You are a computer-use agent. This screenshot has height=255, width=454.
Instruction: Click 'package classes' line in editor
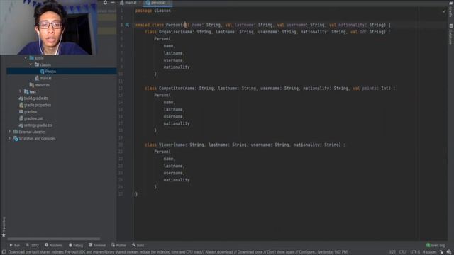coord(153,11)
